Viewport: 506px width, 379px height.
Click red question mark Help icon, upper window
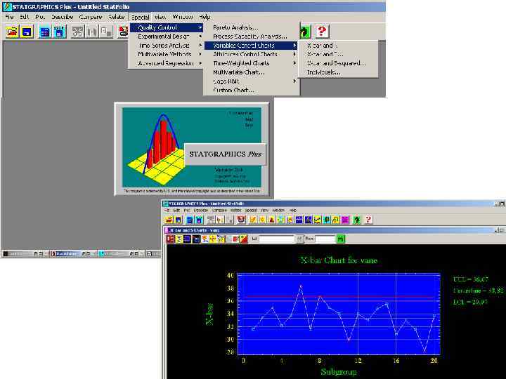point(322,32)
